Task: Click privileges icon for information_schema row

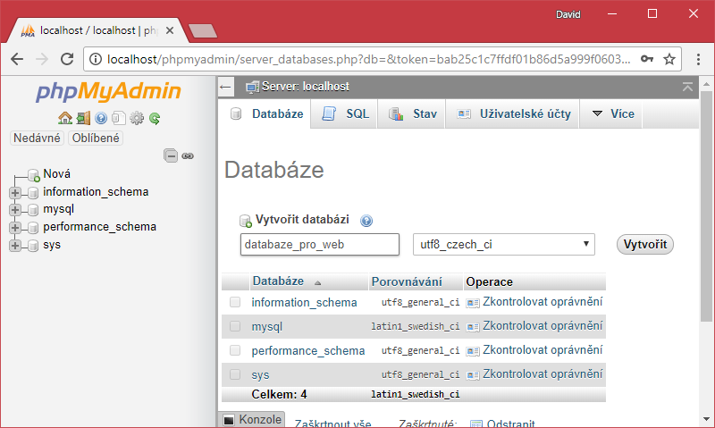Action: (x=473, y=303)
